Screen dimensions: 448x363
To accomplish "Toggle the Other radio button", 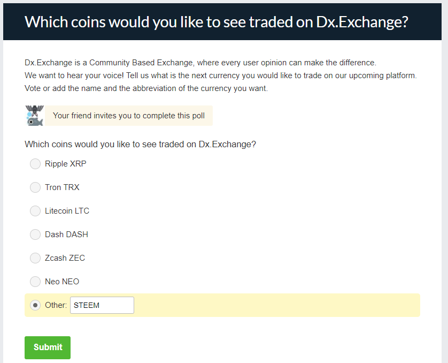I will point(35,305).
